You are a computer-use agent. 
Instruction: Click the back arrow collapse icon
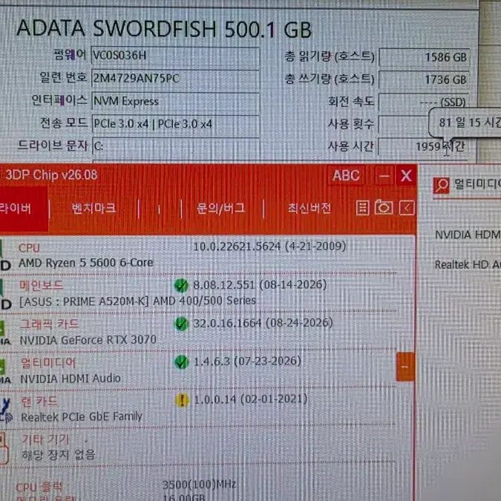pos(407,209)
